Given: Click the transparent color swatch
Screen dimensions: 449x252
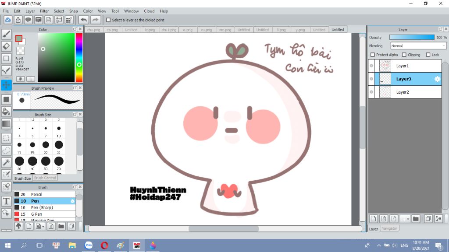Looking at the screenshot, I should 20,51.
